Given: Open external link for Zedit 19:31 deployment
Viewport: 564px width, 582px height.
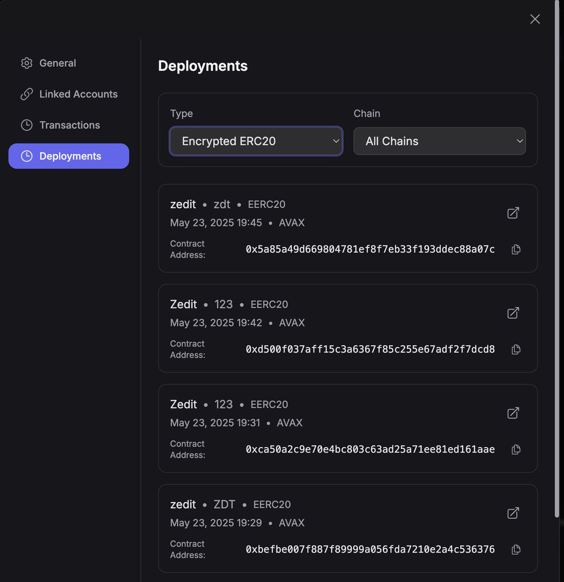Looking at the screenshot, I should tap(513, 413).
